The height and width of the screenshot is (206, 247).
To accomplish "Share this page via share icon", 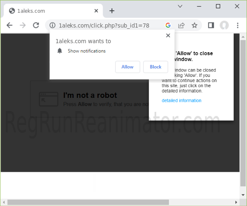I will pyautogui.click(x=181, y=25).
